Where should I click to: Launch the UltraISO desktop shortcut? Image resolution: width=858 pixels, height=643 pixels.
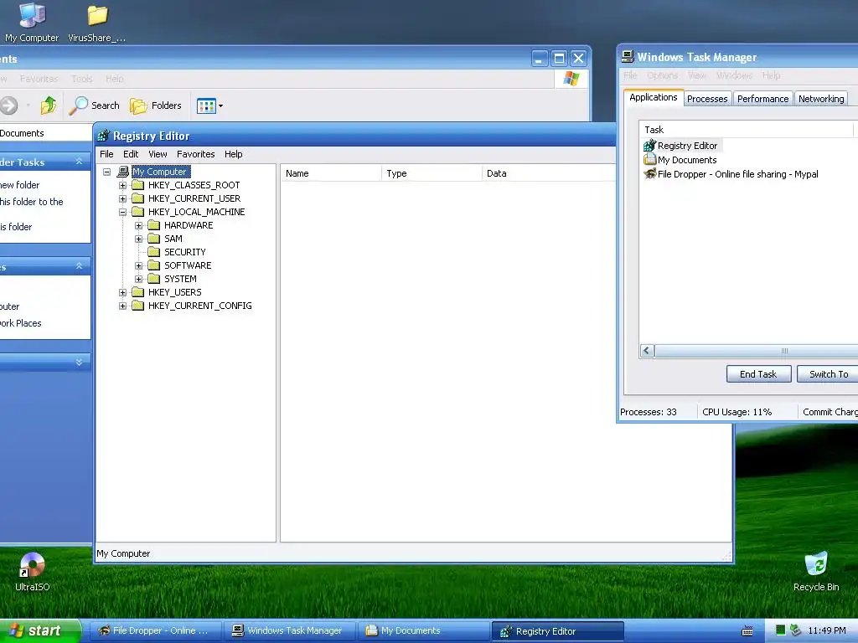(x=33, y=572)
